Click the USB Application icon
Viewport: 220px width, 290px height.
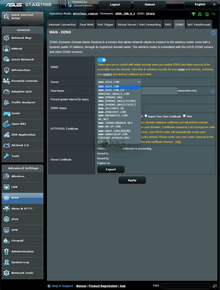click(6, 135)
